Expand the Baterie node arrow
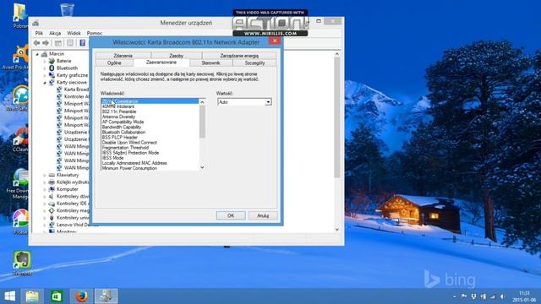 [x=45, y=61]
